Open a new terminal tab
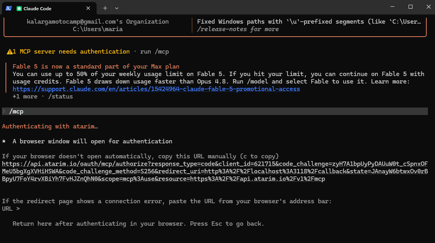The height and width of the screenshot is (243, 435). click(105, 8)
